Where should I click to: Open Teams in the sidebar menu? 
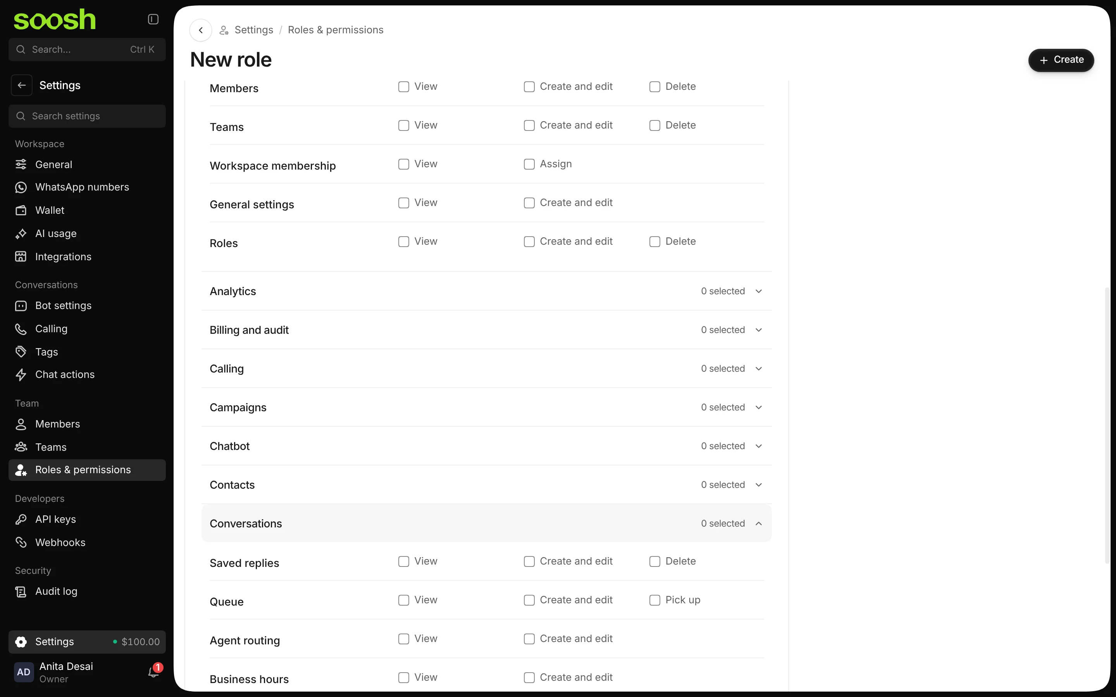87,447
